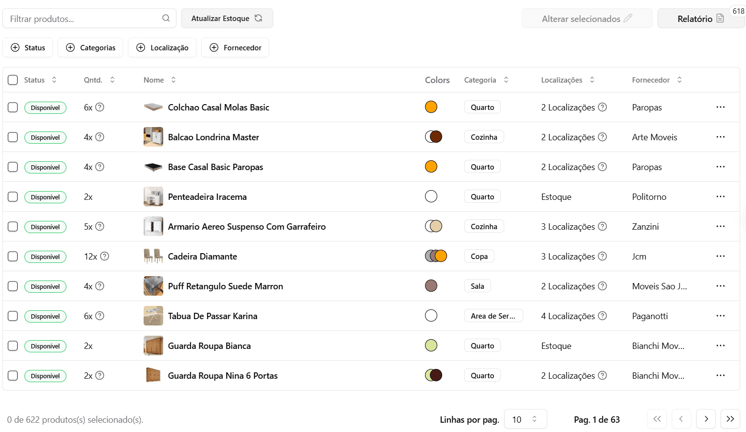Open the Relatório button
Image resolution: width=746 pixels, height=432 pixels.
point(700,19)
